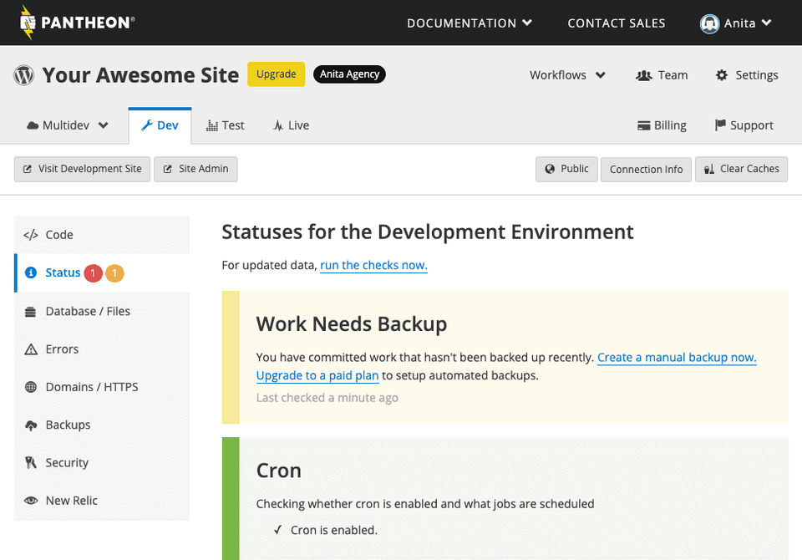
Task: Click 'Create a manual backup now' link
Action: (677, 358)
